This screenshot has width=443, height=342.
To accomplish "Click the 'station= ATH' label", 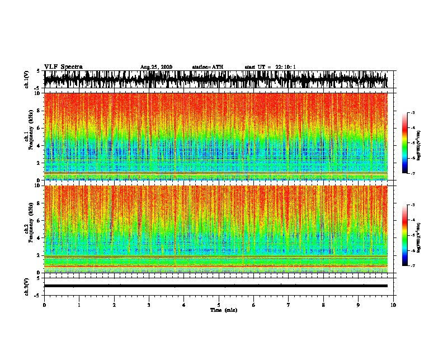I will pos(208,67).
